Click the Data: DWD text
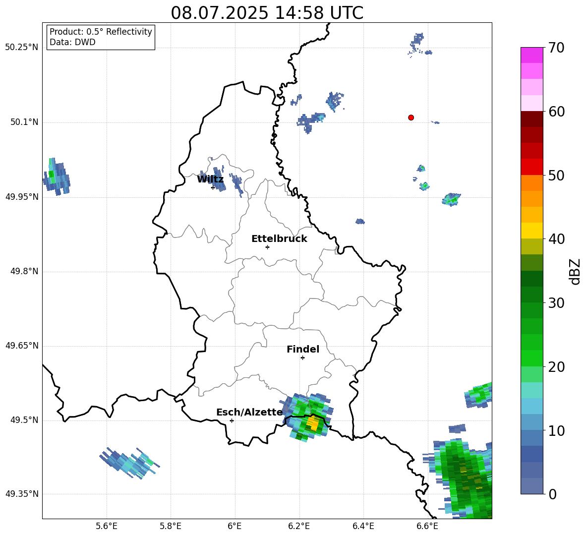 click(x=72, y=42)
